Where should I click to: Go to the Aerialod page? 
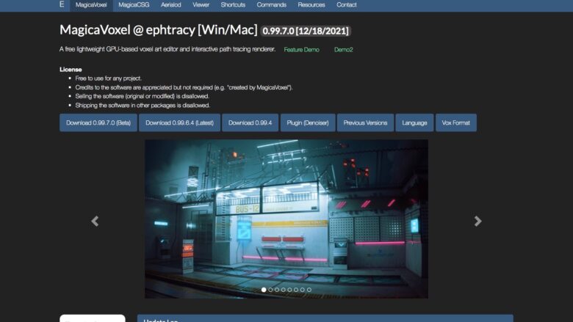click(170, 5)
